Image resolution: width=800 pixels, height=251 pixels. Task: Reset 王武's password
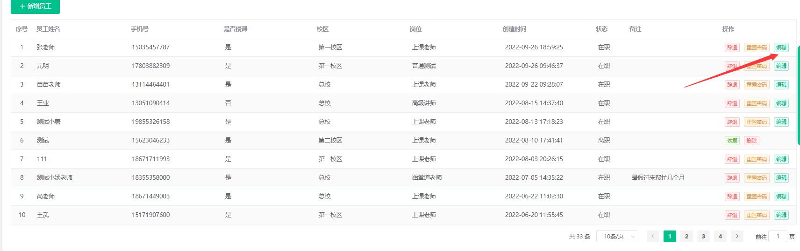tap(756, 215)
